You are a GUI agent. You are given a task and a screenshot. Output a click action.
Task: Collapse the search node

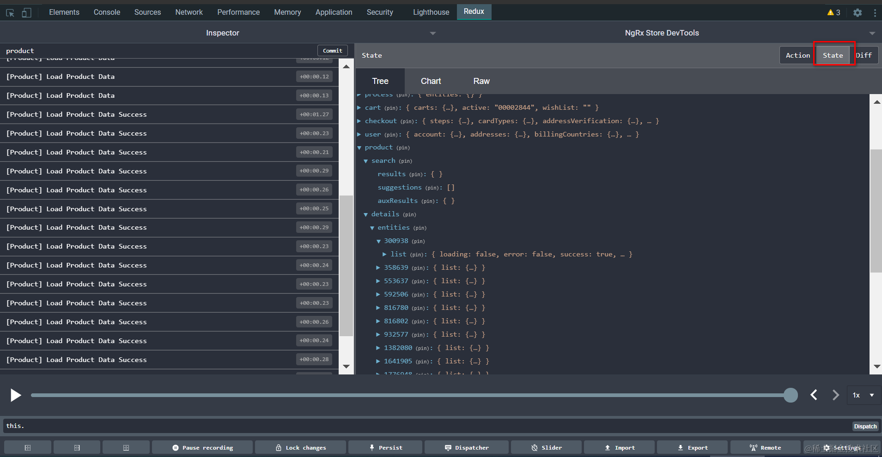coord(365,161)
